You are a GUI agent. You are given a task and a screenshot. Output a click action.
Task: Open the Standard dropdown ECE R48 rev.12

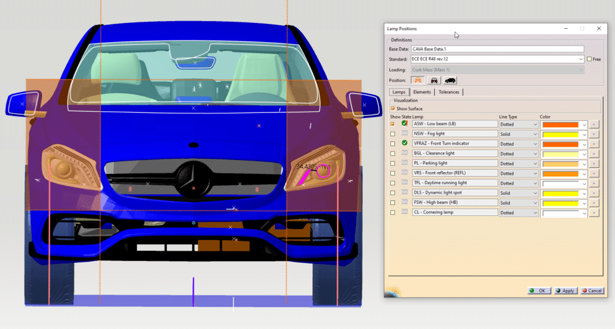click(x=497, y=59)
